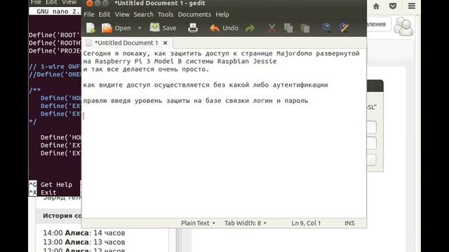Cut selection with scissors icon

[272, 28]
